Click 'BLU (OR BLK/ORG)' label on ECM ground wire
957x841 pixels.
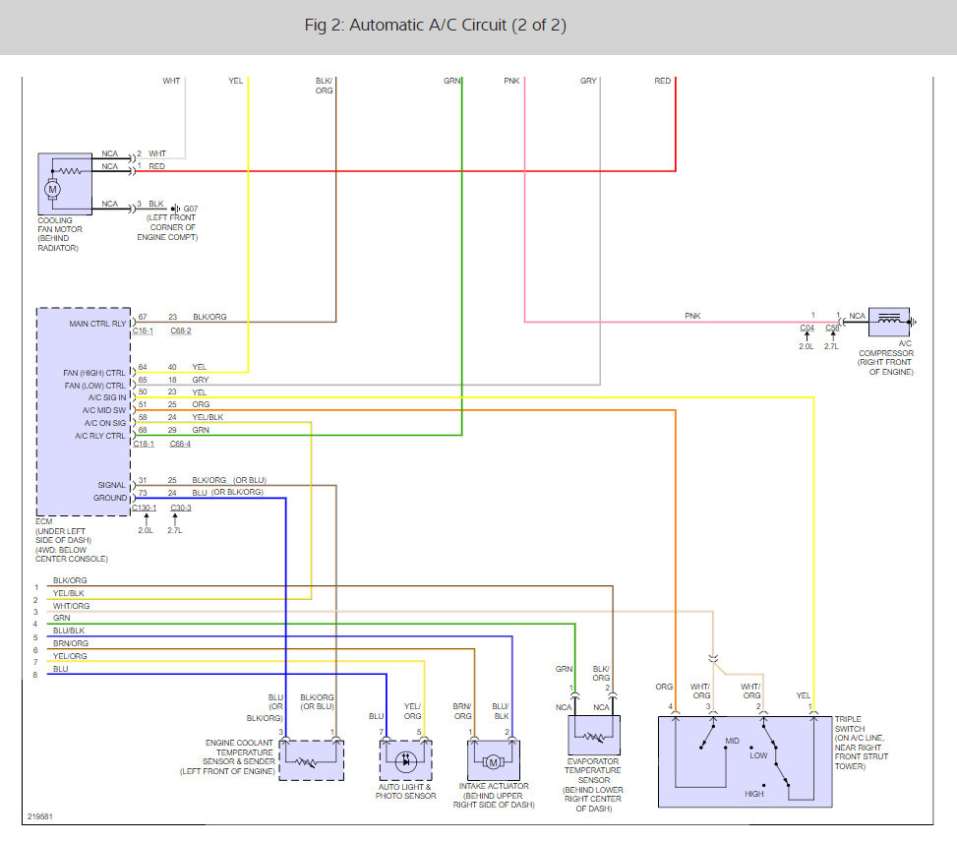227,492
